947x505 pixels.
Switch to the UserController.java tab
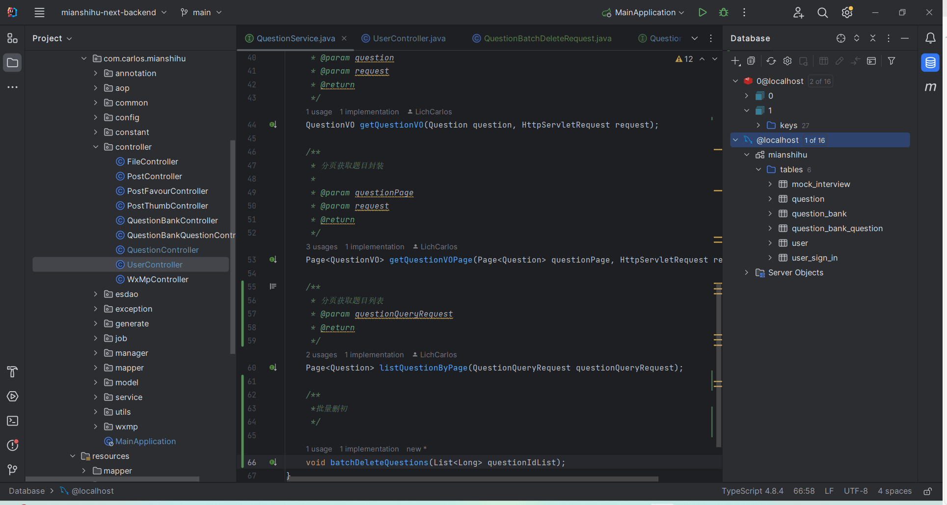click(408, 38)
